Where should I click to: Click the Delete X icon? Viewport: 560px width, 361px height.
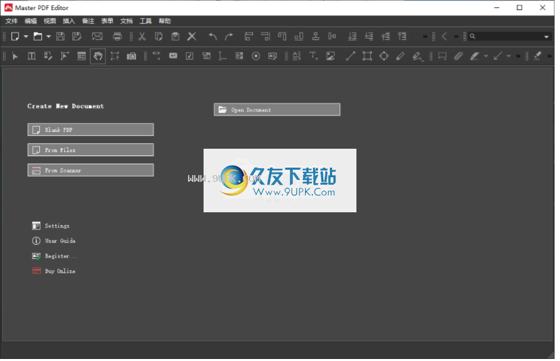[x=192, y=37]
